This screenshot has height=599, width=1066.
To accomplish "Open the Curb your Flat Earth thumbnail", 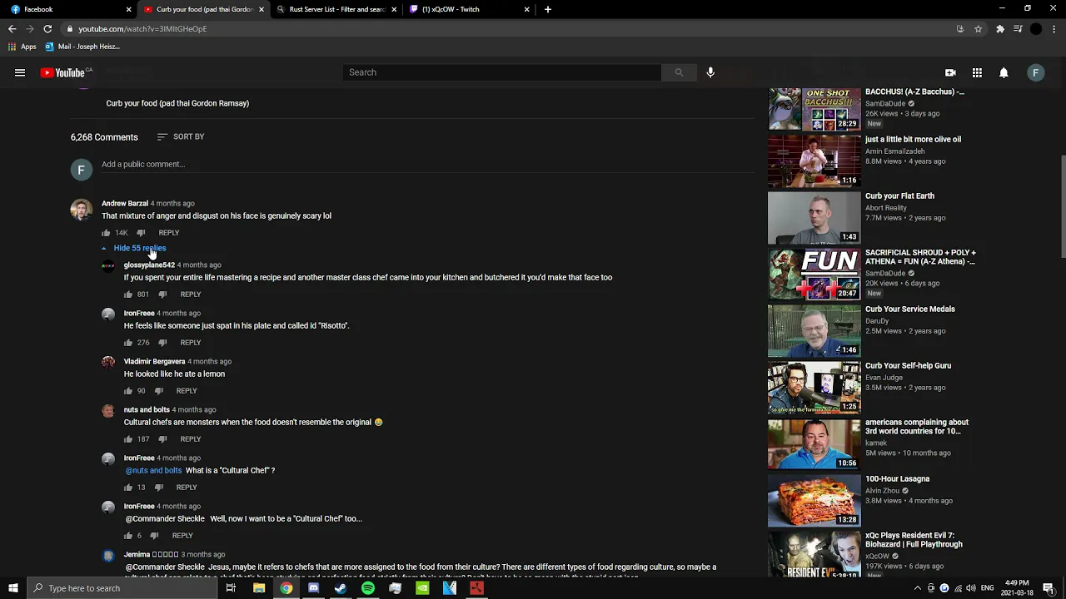I will (x=814, y=217).
